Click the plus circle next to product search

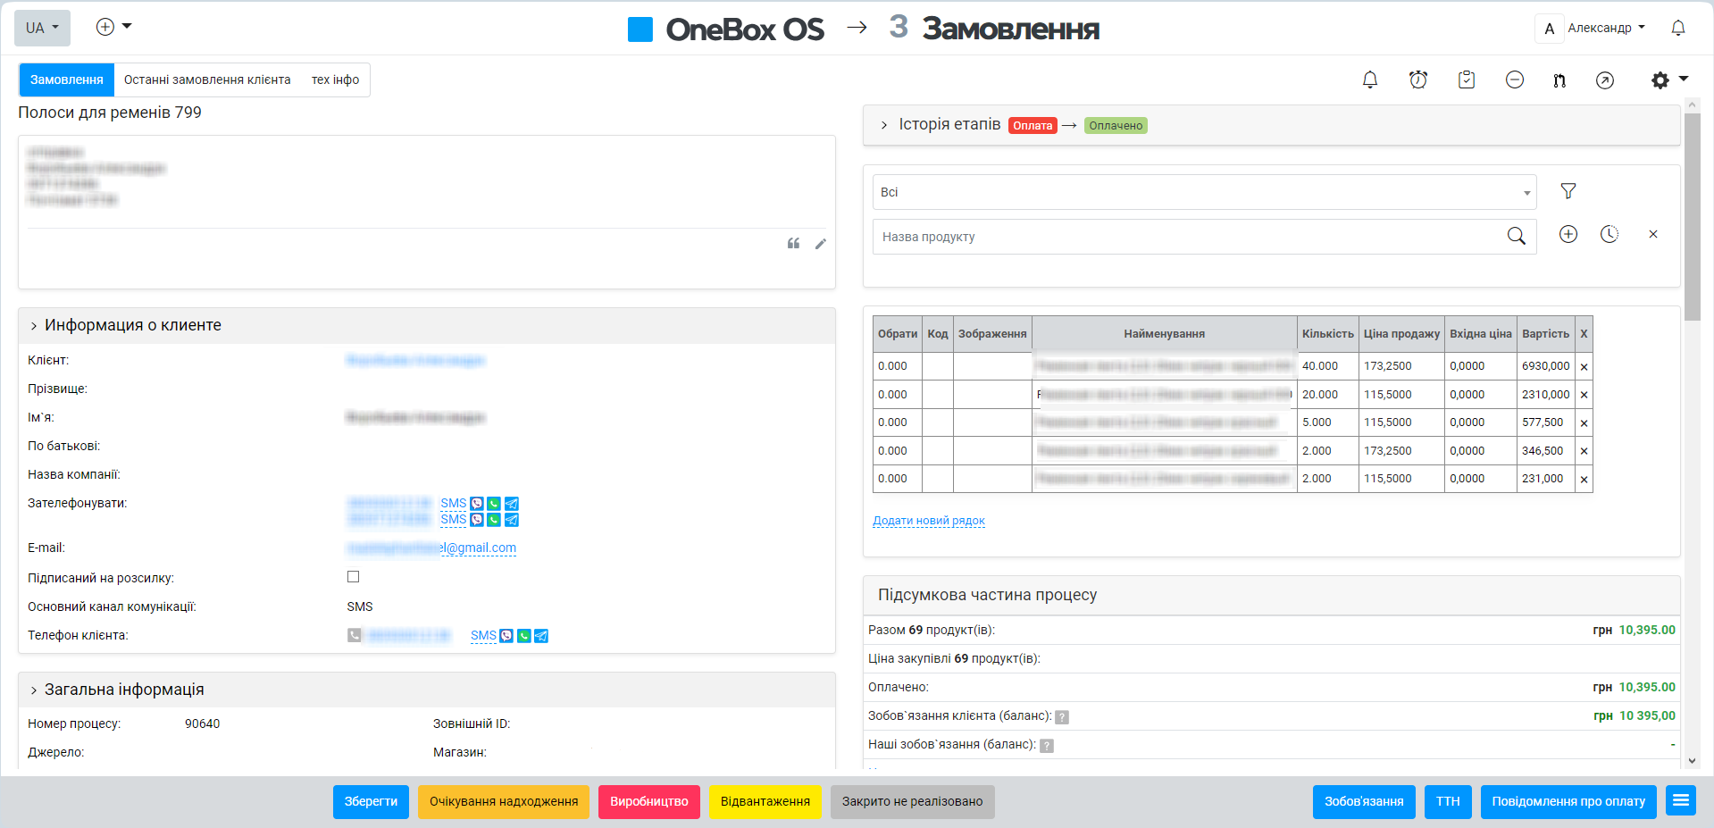click(1568, 234)
